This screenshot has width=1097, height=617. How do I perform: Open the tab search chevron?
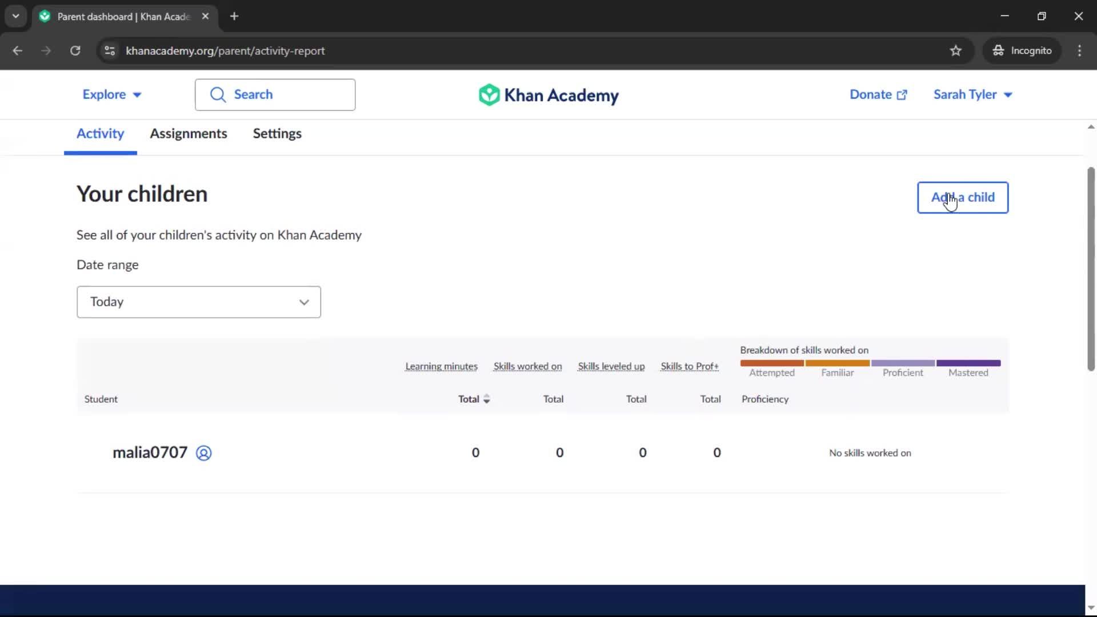tap(15, 16)
